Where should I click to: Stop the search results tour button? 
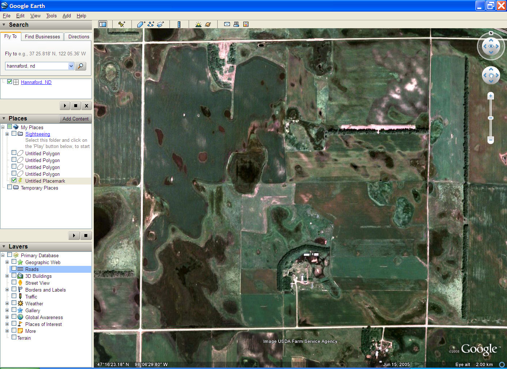click(x=75, y=106)
